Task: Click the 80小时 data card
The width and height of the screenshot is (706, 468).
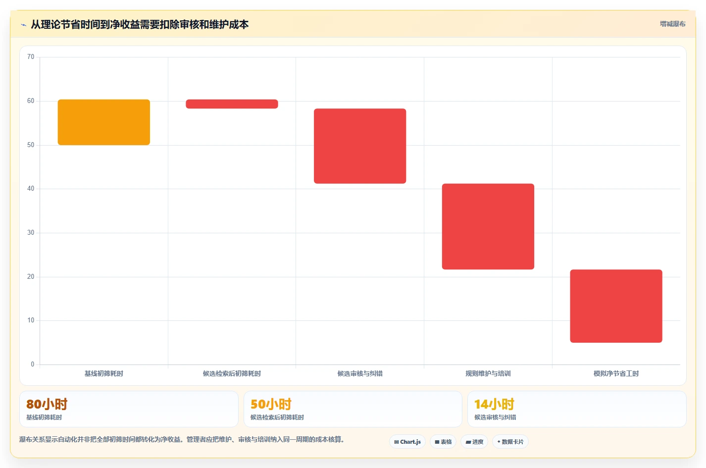Action: pos(129,409)
